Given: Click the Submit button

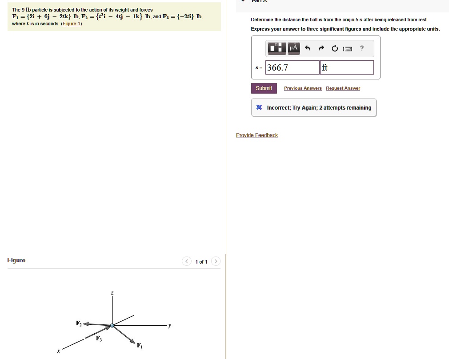Looking at the screenshot, I should (264, 88).
